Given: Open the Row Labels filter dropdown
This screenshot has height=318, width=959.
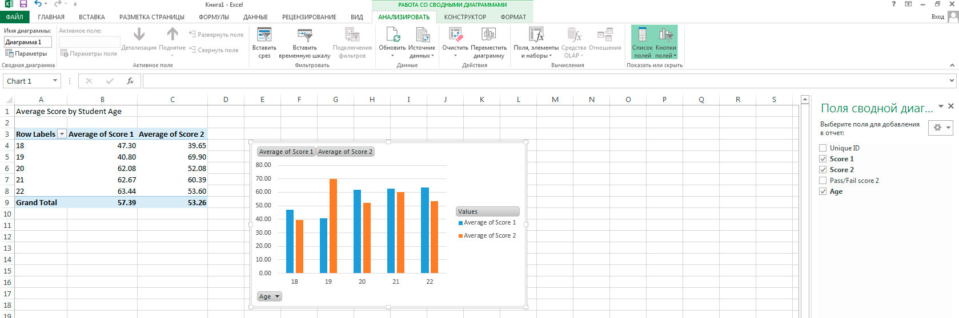Looking at the screenshot, I should 62,134.
